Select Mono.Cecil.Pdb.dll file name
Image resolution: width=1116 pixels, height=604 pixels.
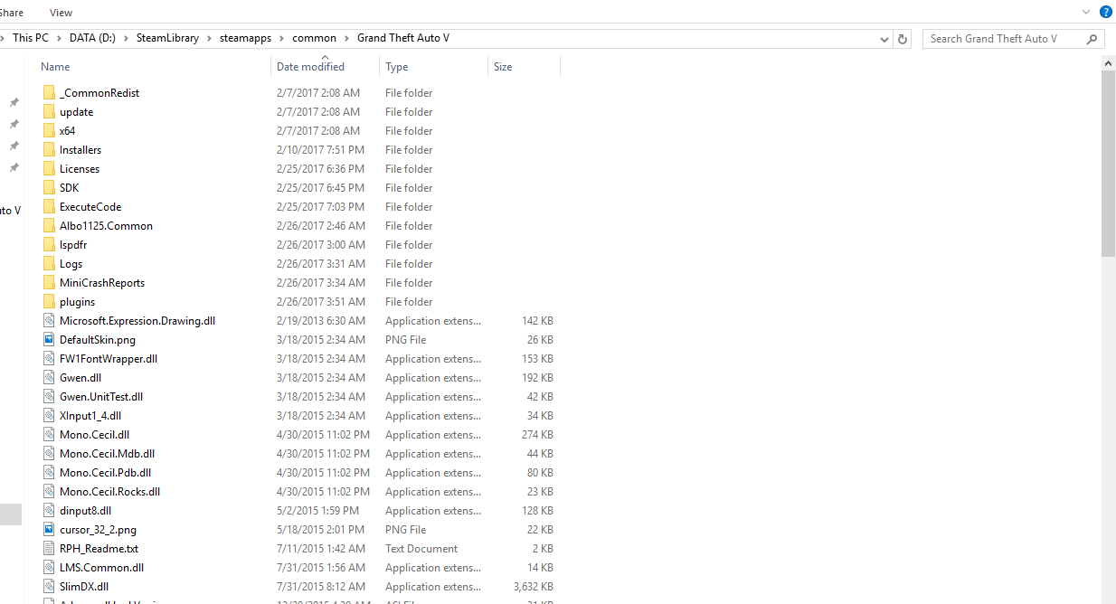(106, 472)
